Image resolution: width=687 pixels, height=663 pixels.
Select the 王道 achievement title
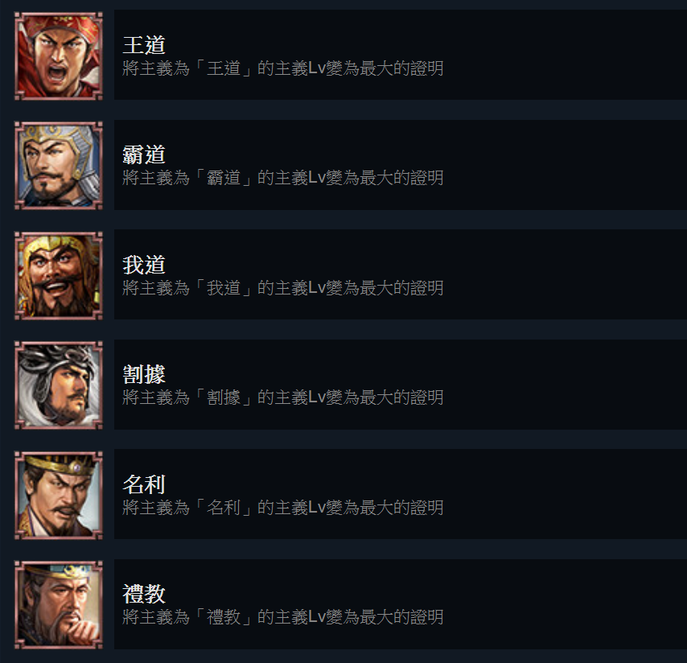pos(144,45)
